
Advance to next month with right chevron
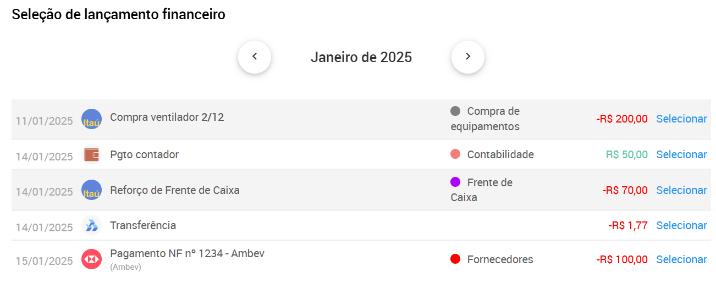(x=468, y=57)
